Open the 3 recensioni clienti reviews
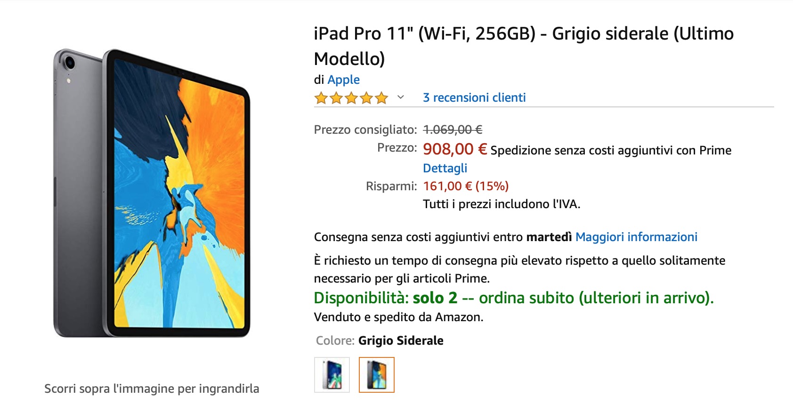The image size is (793, 405). tap(474, 97)
